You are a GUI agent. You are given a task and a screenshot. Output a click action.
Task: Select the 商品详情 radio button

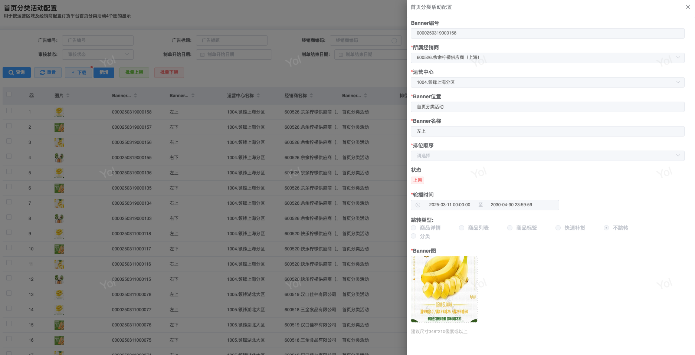click(413, 228)
